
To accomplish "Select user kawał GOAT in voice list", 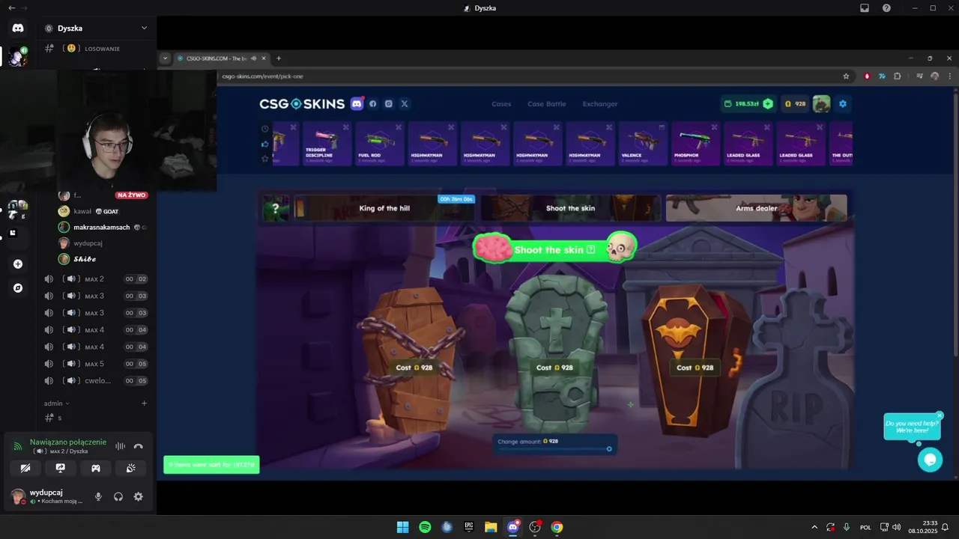I will click(x=95, y=211).
